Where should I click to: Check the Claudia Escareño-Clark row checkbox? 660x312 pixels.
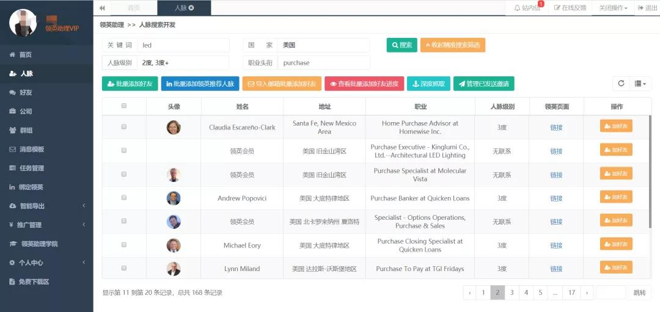pyautogui.click(x=123, y=126)
